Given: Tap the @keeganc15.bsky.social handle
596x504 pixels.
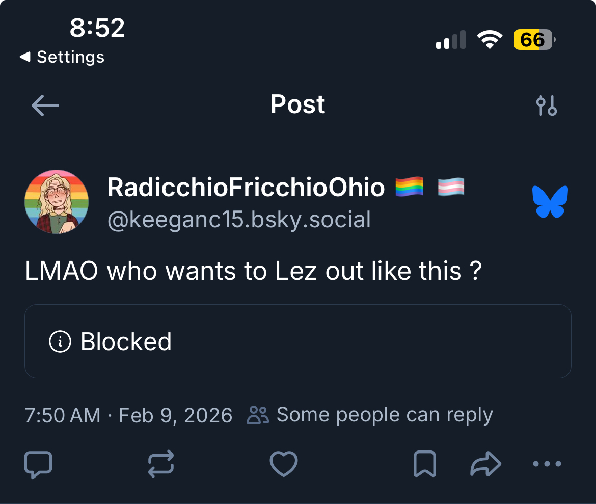Looking at the screenshot, I should (239, 220).
